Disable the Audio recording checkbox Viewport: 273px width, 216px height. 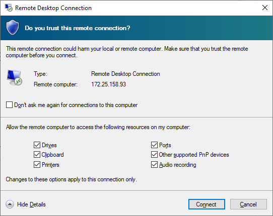point(154,165)
